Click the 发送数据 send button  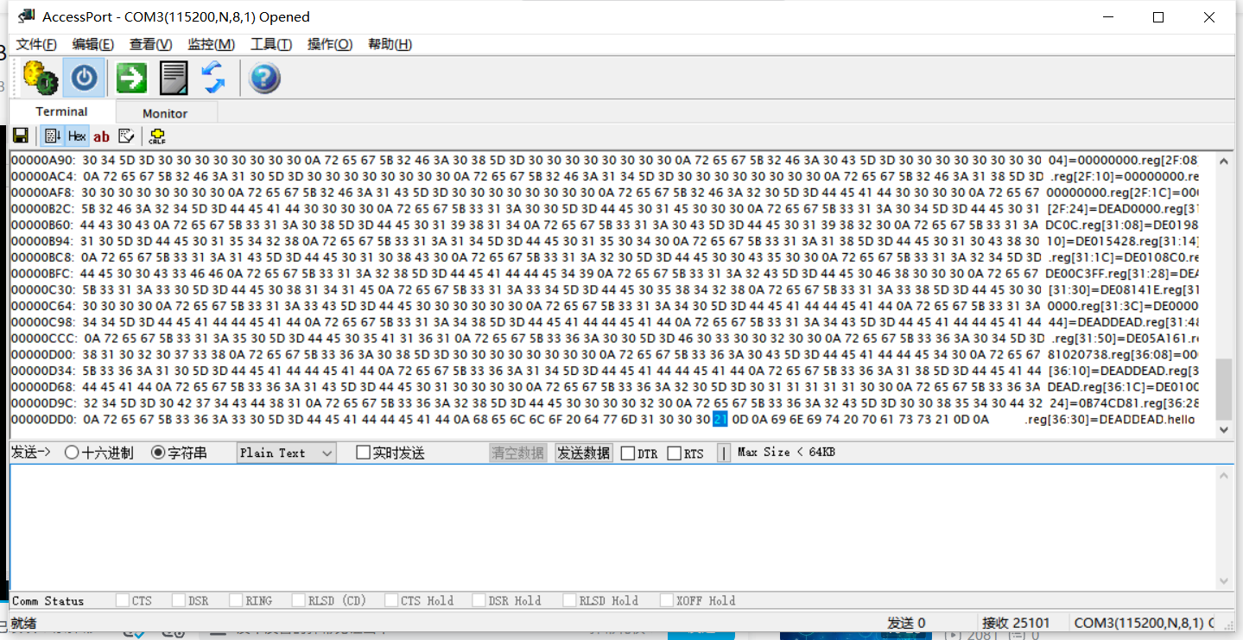tap(584, 453)
